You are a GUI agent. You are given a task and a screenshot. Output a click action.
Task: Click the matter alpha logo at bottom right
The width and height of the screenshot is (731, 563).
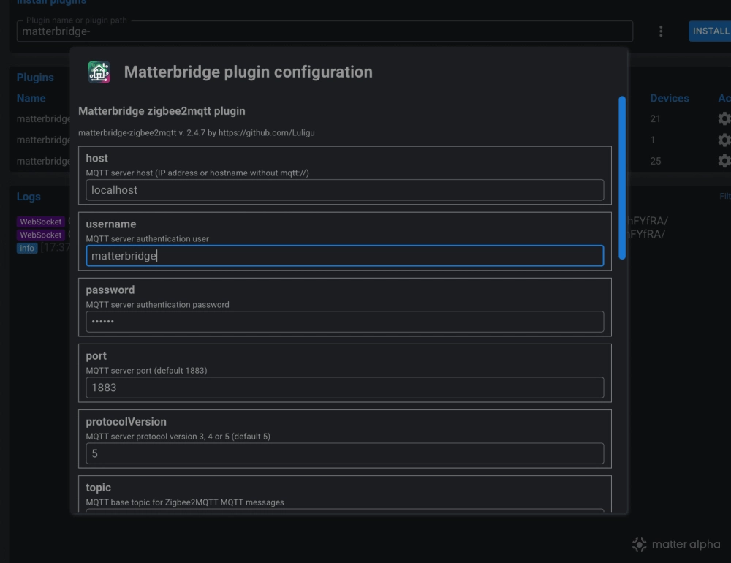(676, 545)
